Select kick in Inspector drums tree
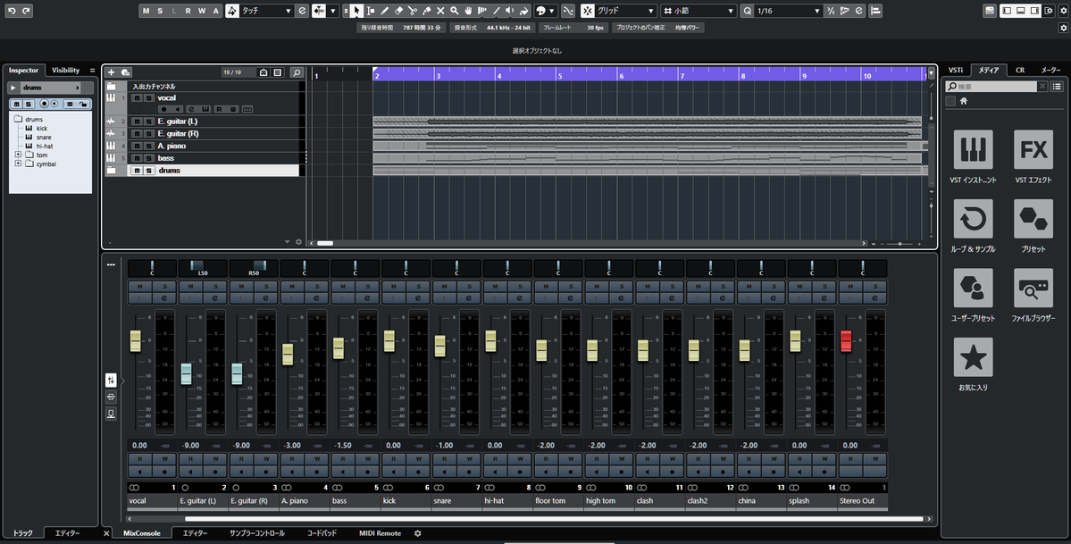 (x=42, y=129)
